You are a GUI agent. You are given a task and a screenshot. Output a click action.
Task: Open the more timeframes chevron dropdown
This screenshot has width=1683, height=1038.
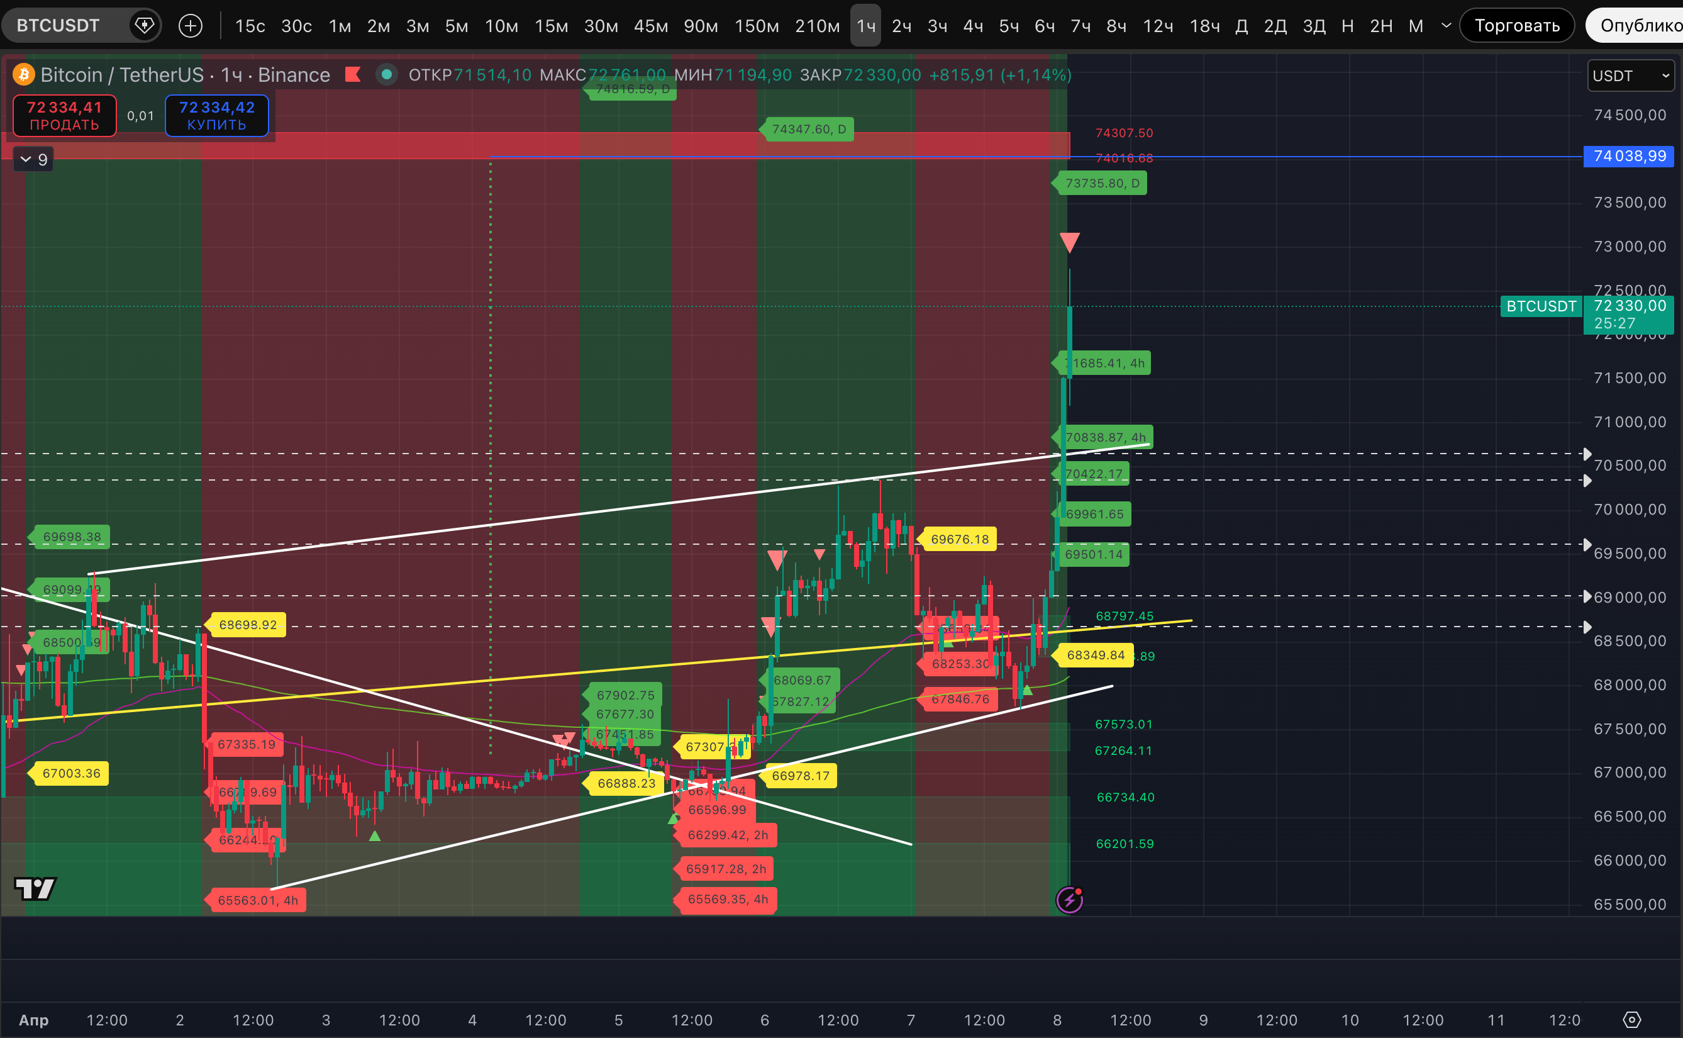point(1446,26)
